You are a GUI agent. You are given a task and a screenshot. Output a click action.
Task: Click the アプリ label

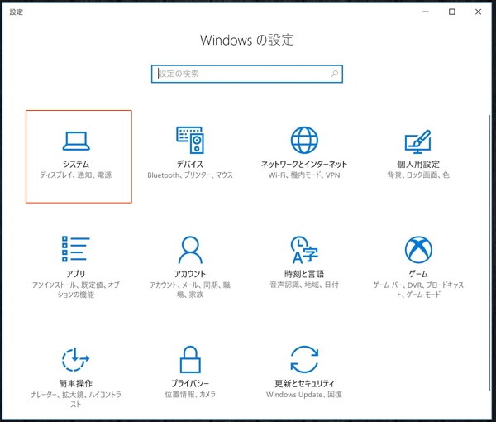pyautogui.click(x=75, y=274)
